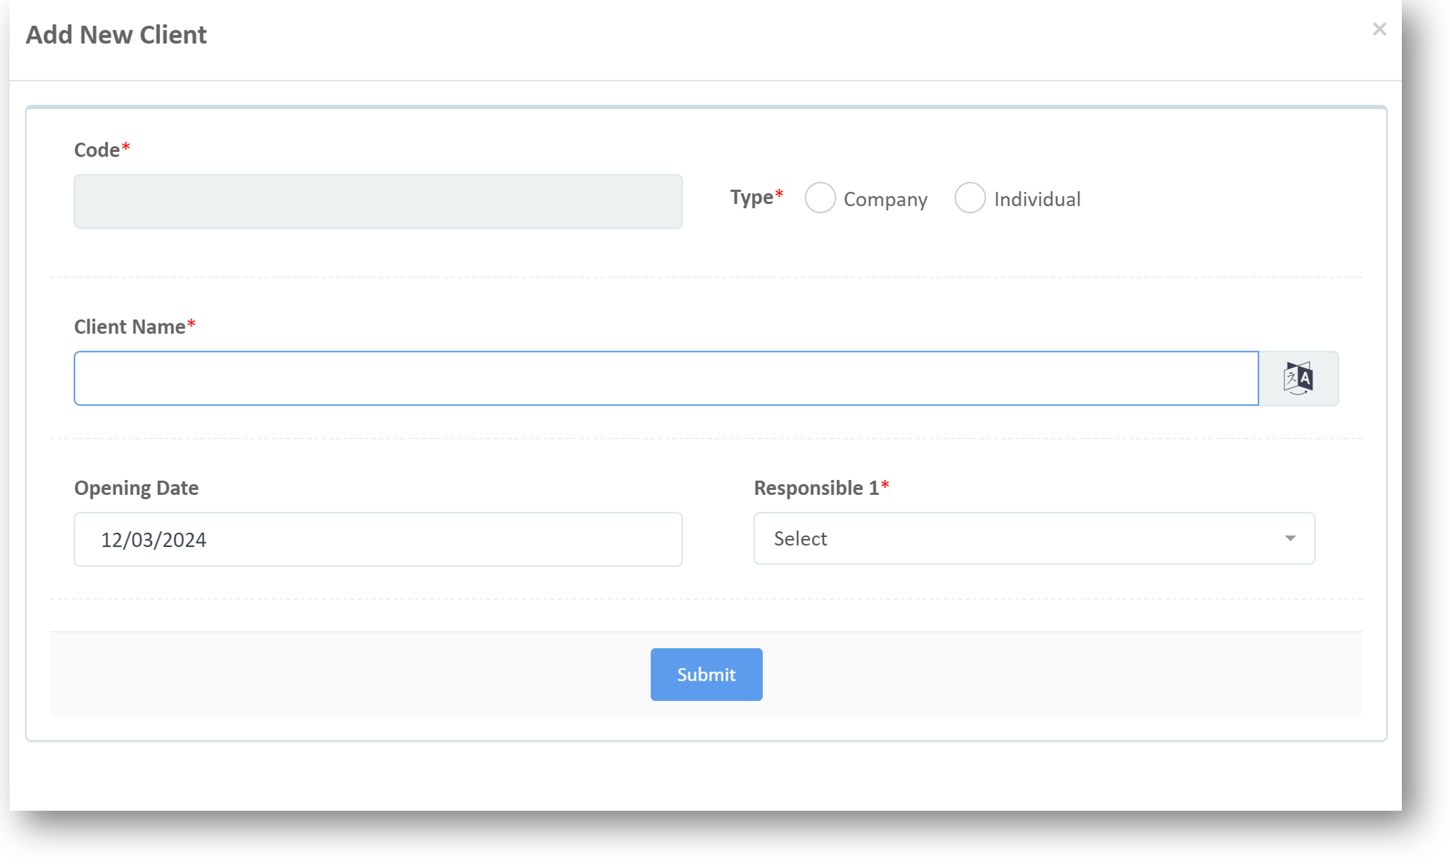Click the translate icon beside Client Name
Viewport: 1450px width, 867px height.
(1298, 378)
